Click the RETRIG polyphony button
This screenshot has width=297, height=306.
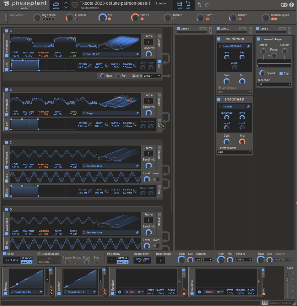[122, 258]
